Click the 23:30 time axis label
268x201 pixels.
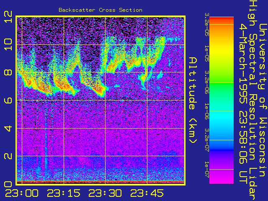coord(105,193)
